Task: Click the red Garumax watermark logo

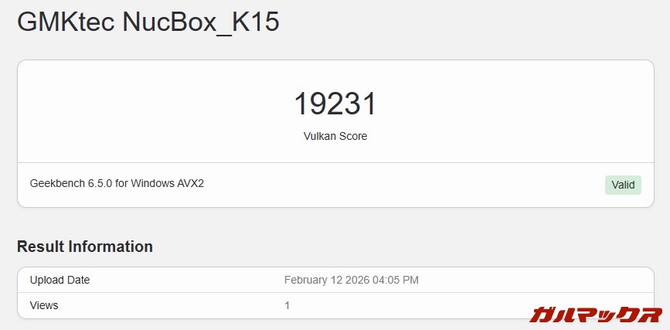Action: coord(596,315)
